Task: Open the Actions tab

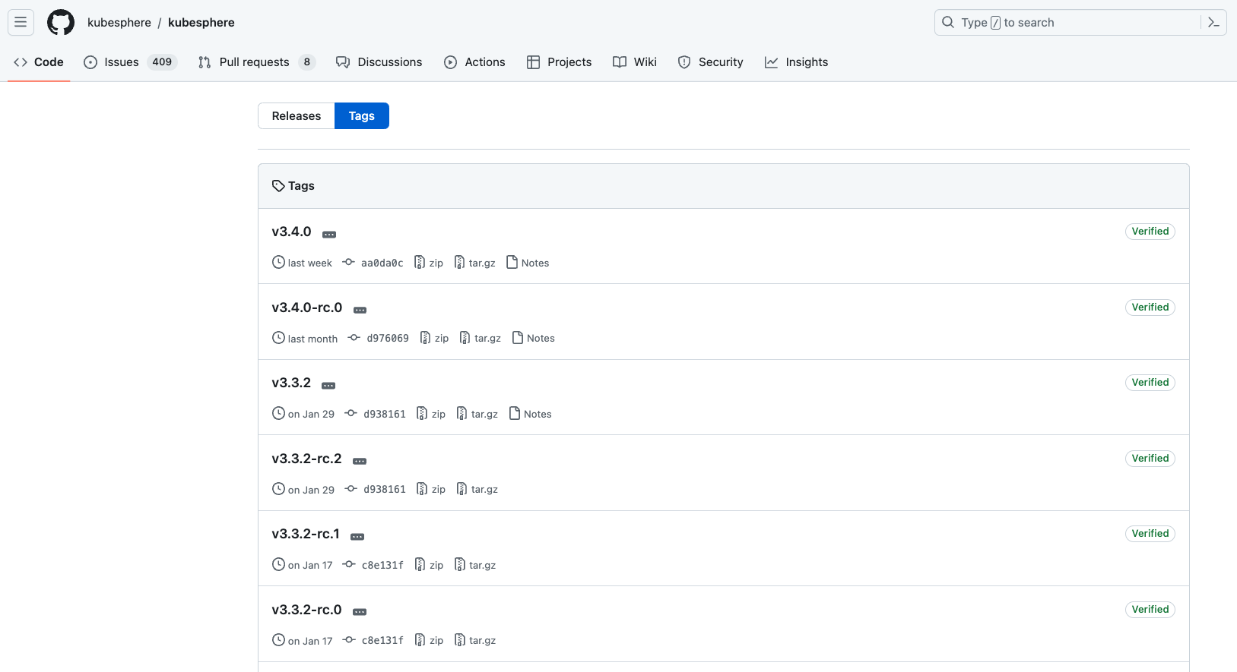Action: 474,62
